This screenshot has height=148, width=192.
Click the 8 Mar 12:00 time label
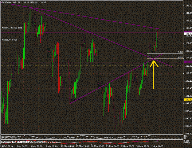pos(52,146)
